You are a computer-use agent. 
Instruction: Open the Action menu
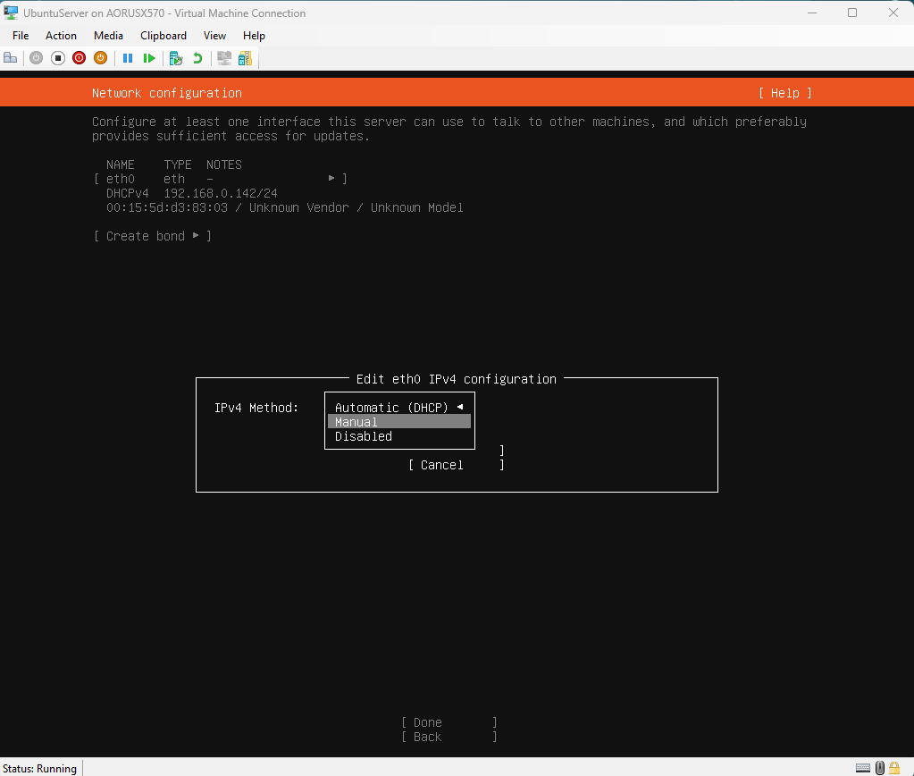(x=62, y=36)
